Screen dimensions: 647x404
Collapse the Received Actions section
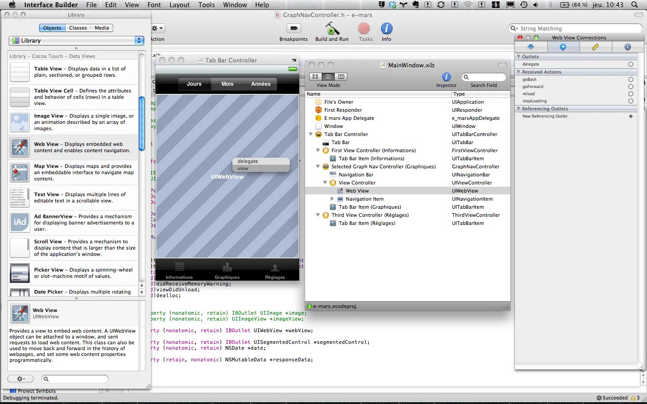pos(518,72)
